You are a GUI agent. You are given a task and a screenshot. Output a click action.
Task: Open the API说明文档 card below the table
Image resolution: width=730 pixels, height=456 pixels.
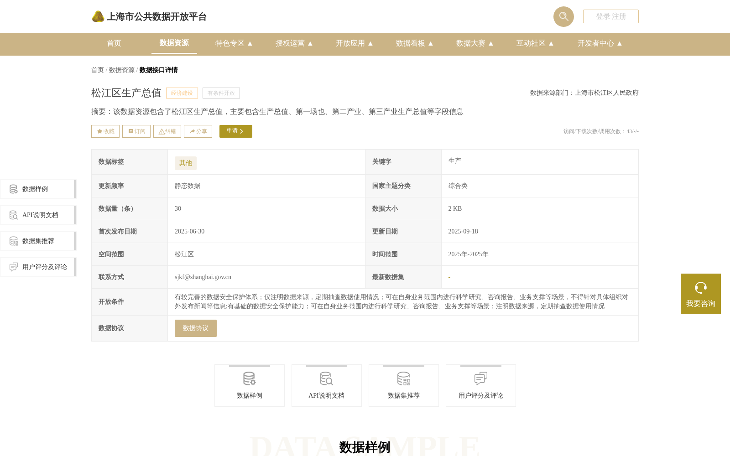coord(327,385)
